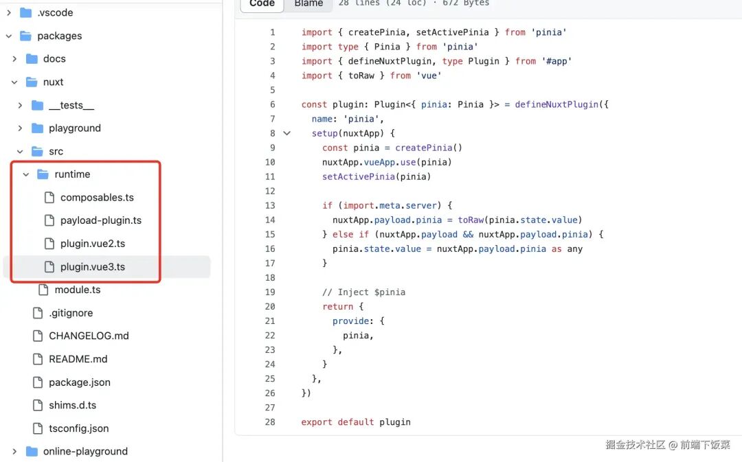This screenshot has width=742, height=462.
Task: Open composables.ts in the file tree
Action: tap(97, 198)
